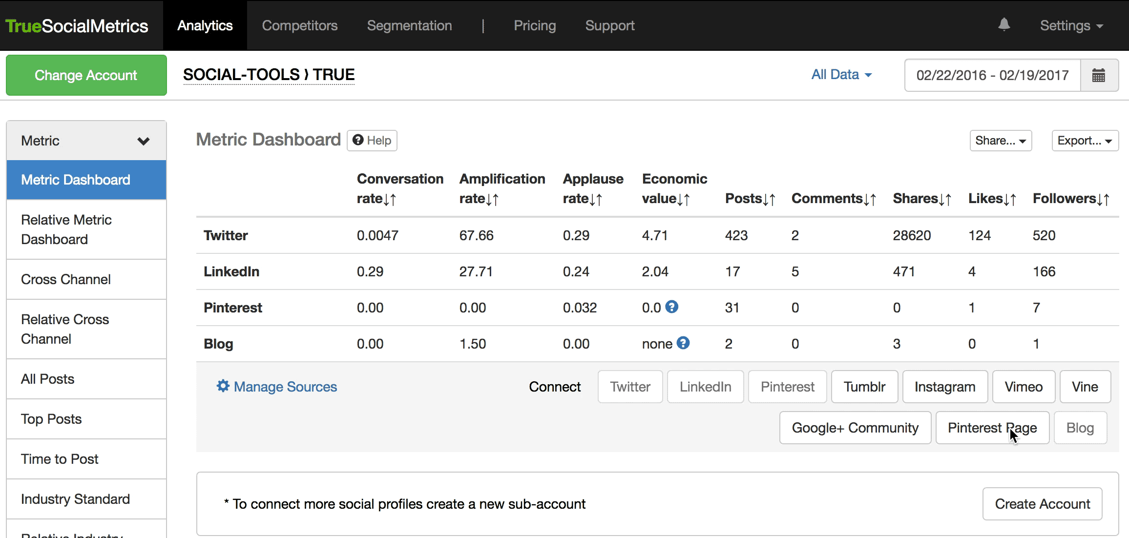Screen dimensions: 1129x538
Task: Open the calendar date picker icon
Action: (x=1099, y=75)
